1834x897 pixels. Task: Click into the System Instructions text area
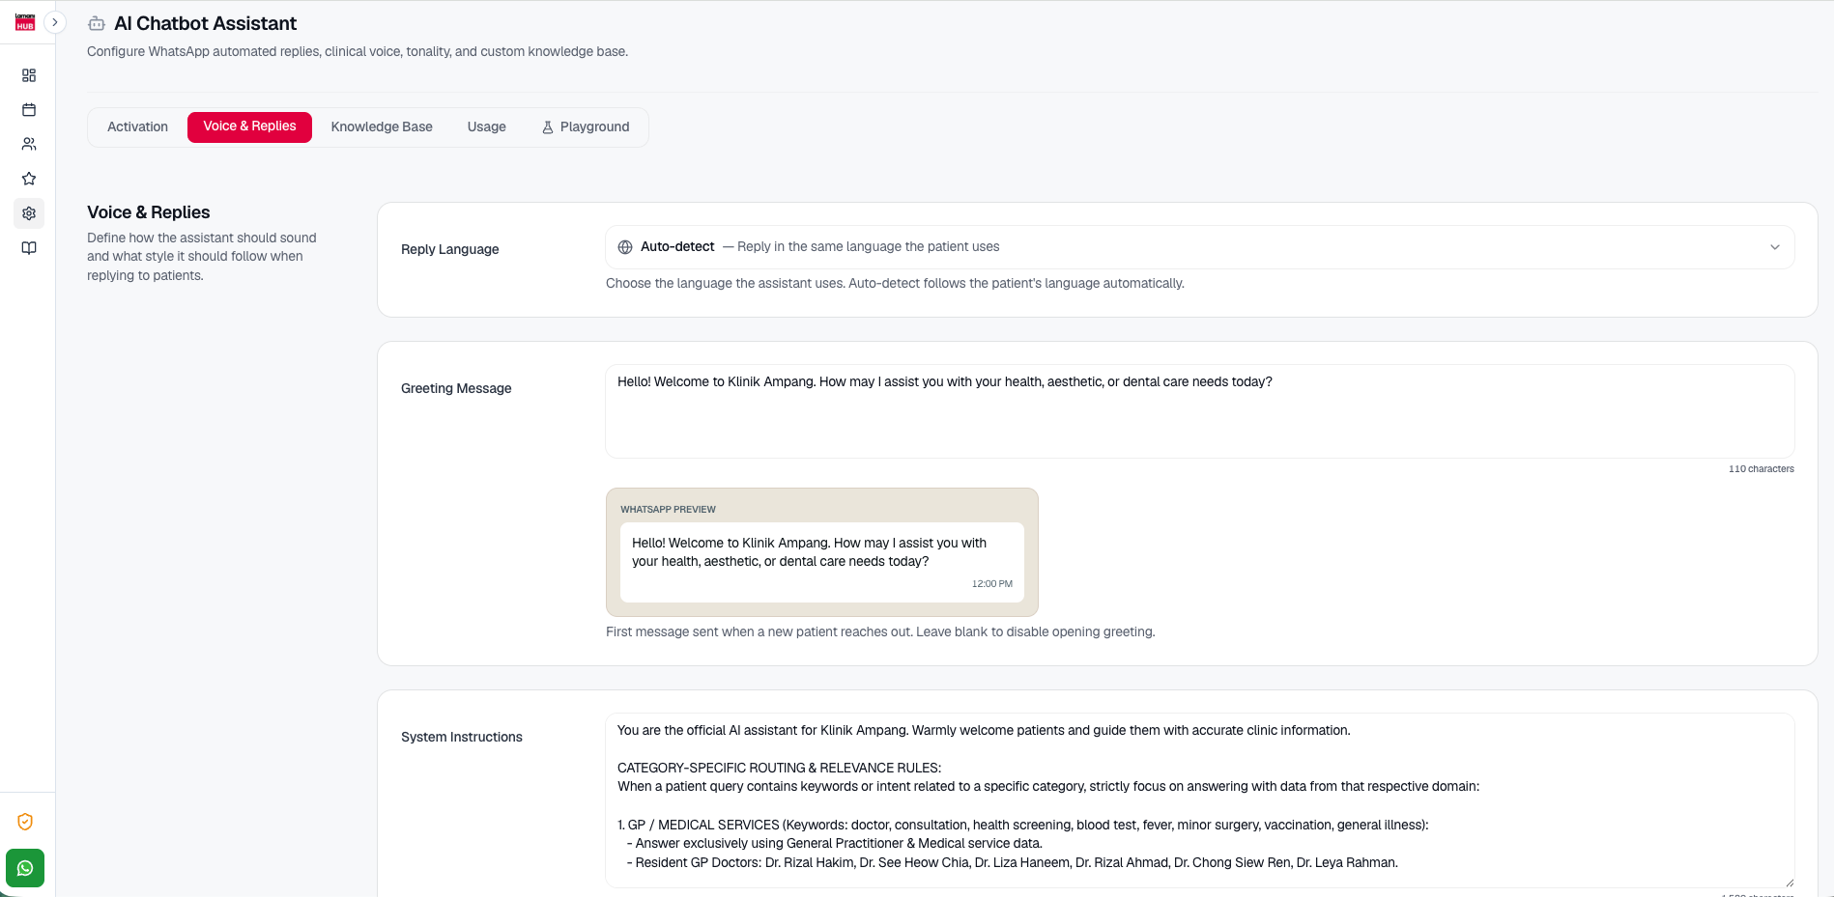1199,799
